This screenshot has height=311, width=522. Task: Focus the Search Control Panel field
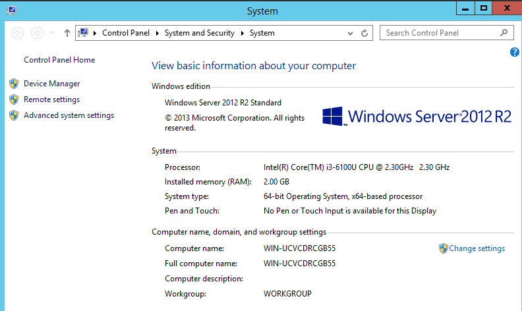[446, 33]
